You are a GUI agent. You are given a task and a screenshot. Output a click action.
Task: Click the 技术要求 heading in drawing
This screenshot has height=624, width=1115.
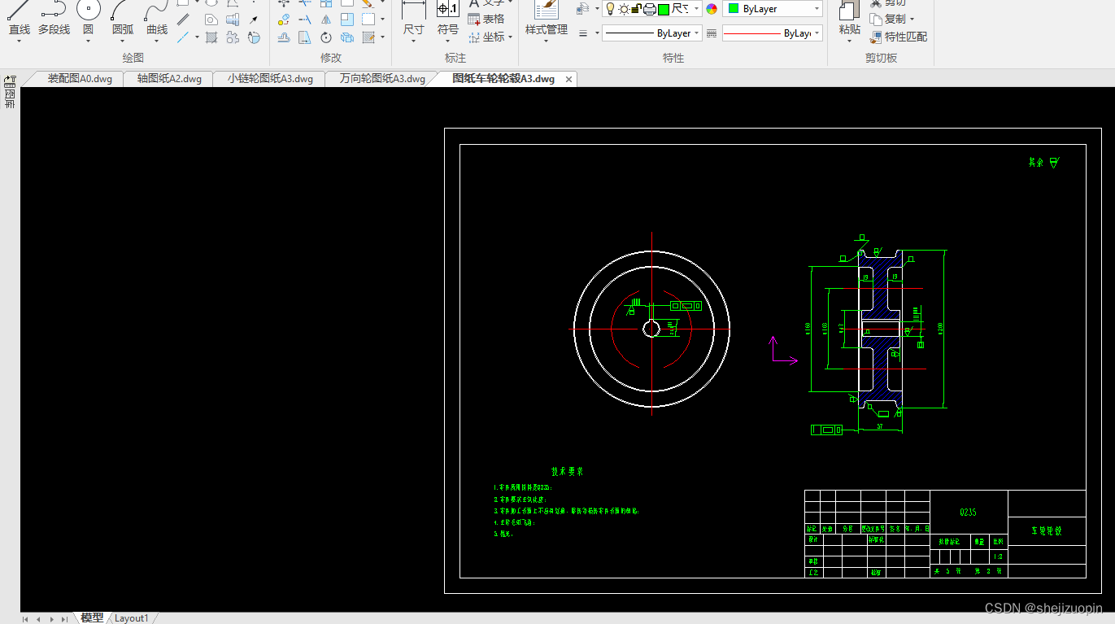click(567, 472)
